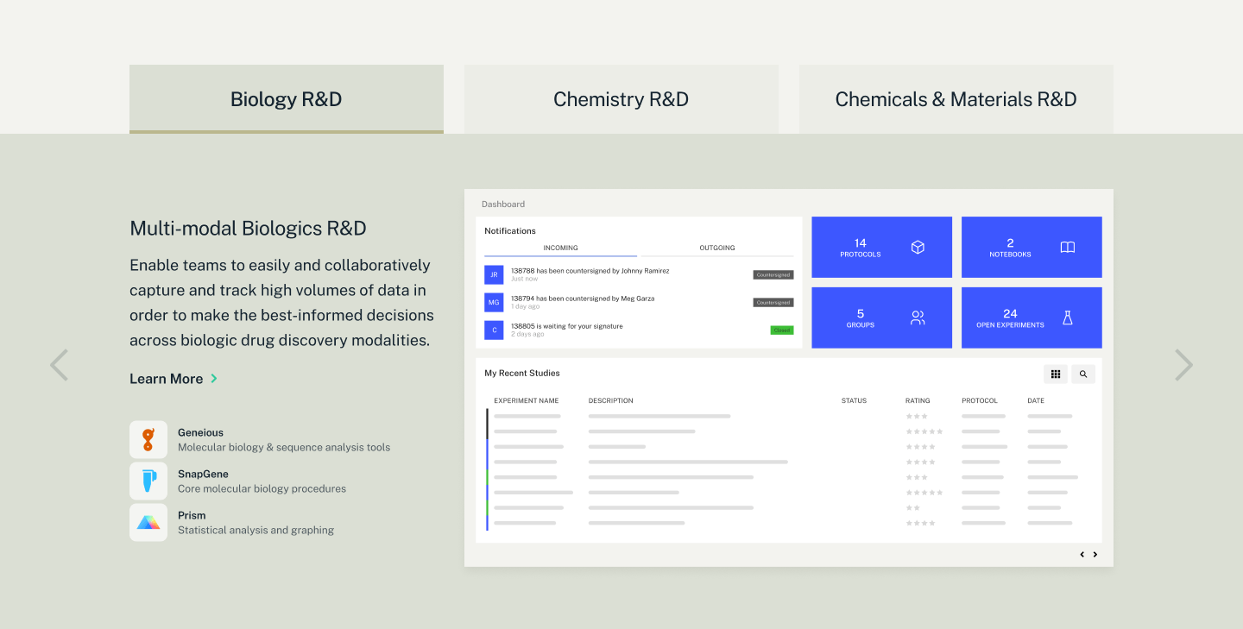1243x629 pixels.
Task: Open notification 138794 countersigned by Meg Garza
Action: 583,299
